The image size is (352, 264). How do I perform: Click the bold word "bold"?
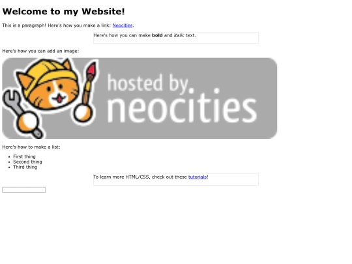(157, 35)
